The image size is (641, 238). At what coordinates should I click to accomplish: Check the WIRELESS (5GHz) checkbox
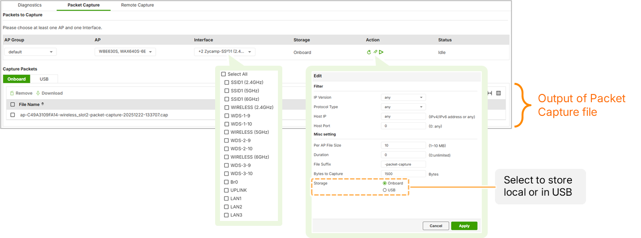tap(226, 132)
